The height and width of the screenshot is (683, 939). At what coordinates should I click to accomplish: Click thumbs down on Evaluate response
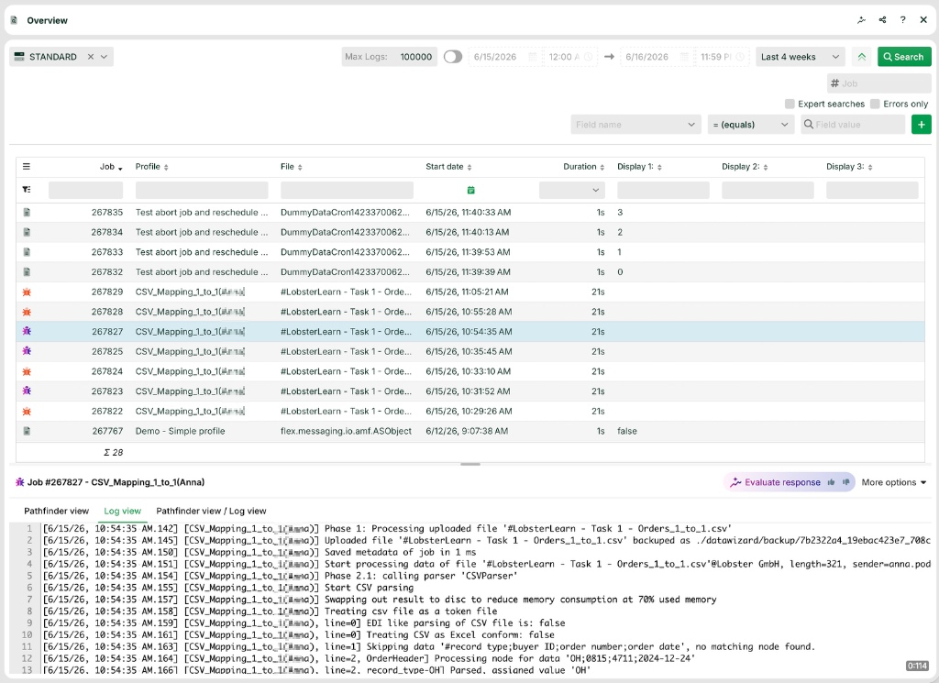coord(845,482)
